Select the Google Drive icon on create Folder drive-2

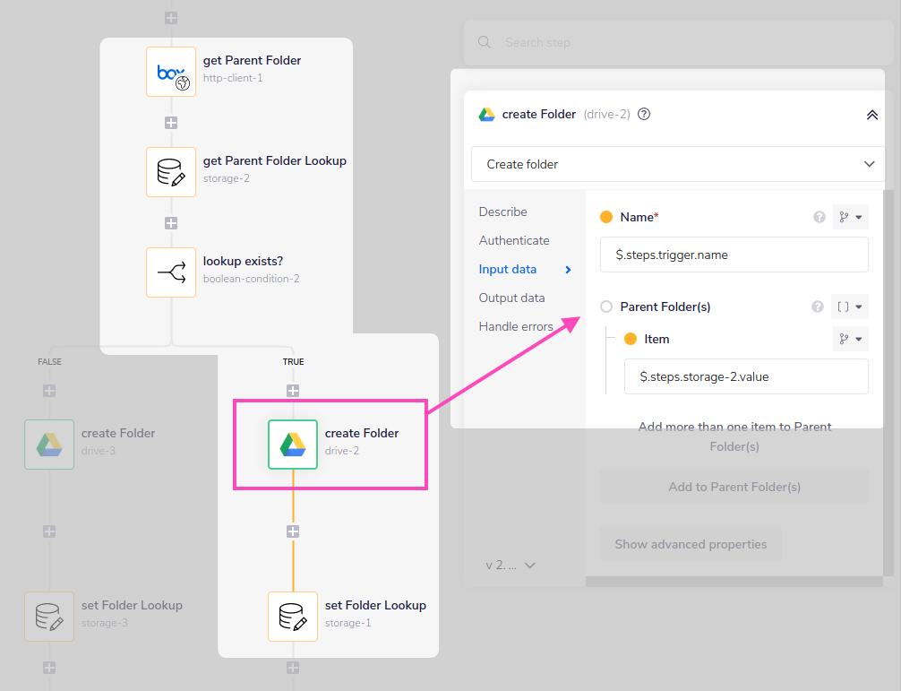[292, 444]
